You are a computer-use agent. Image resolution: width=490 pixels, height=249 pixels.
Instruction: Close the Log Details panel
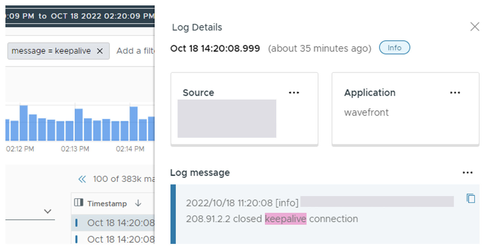pos(475,26)
